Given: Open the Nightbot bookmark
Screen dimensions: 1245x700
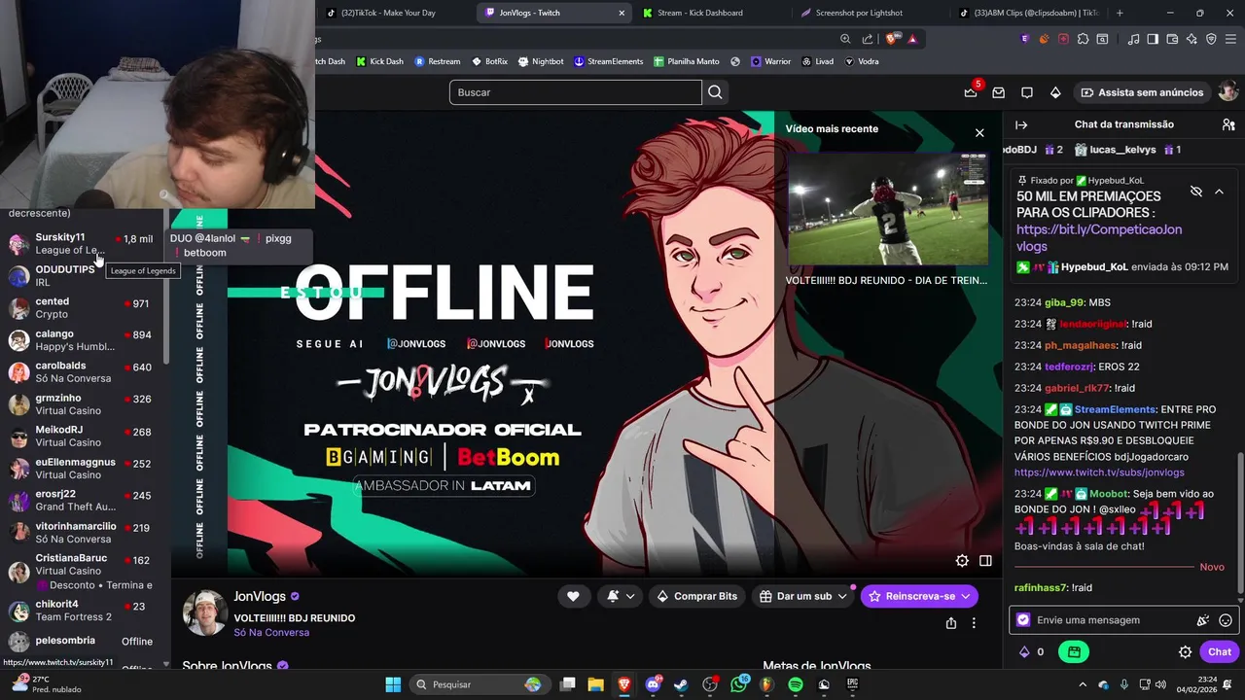Looking at the screenshot, I should click(541, 61).
